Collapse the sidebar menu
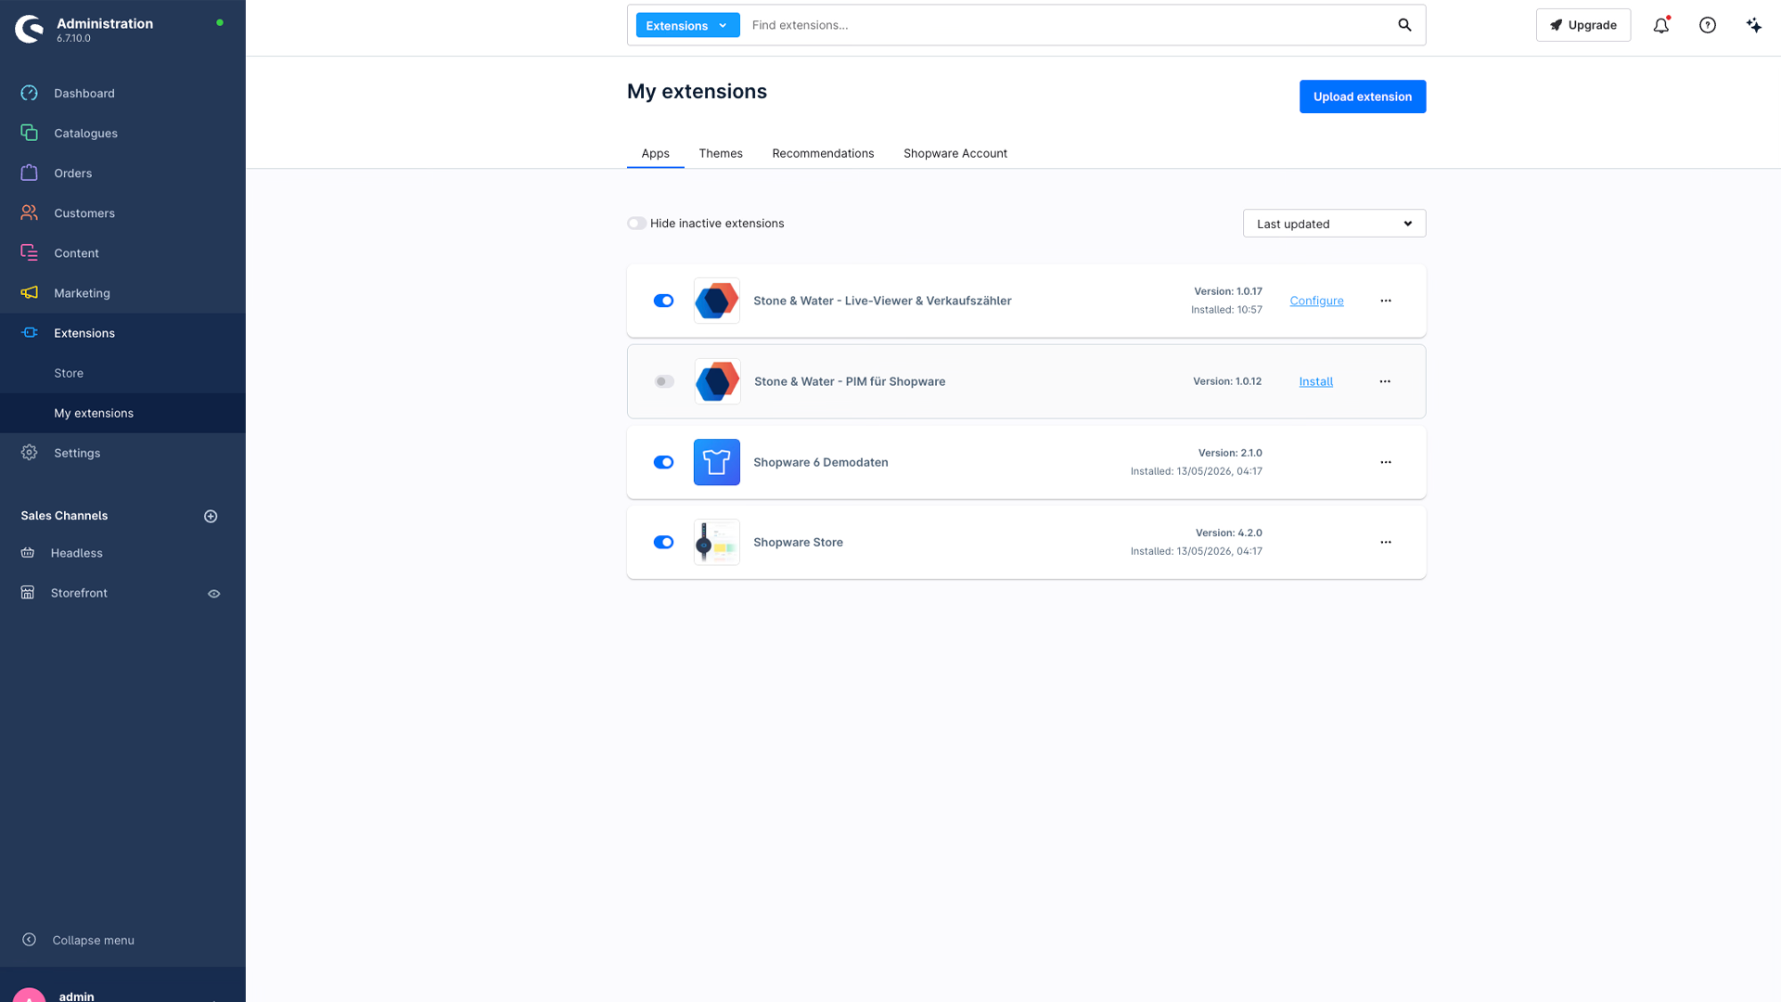1781x1002 pixels. pyautogui.click(x=79, y=940)
